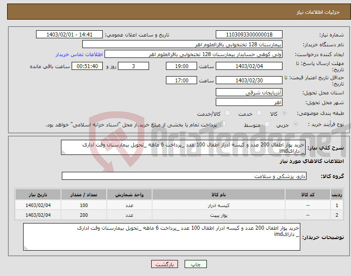
Task: Select the خدمت radio button
Action: (259, 113)
